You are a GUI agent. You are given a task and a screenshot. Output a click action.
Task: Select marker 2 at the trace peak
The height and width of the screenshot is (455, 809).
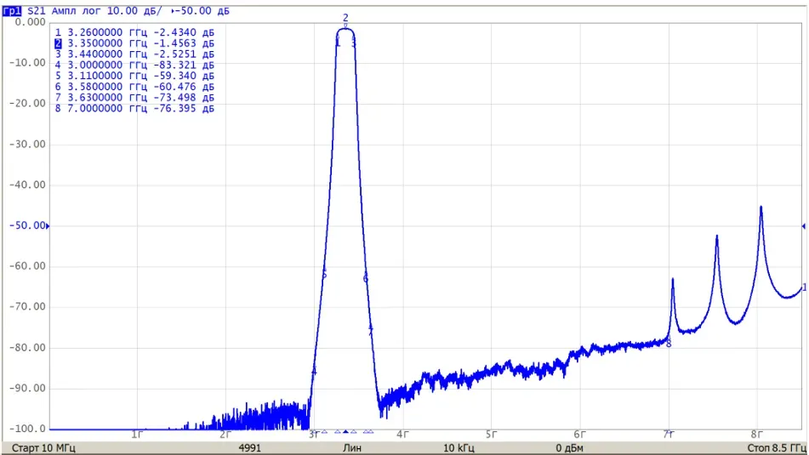pyautogui.click(x=345, y=20)
